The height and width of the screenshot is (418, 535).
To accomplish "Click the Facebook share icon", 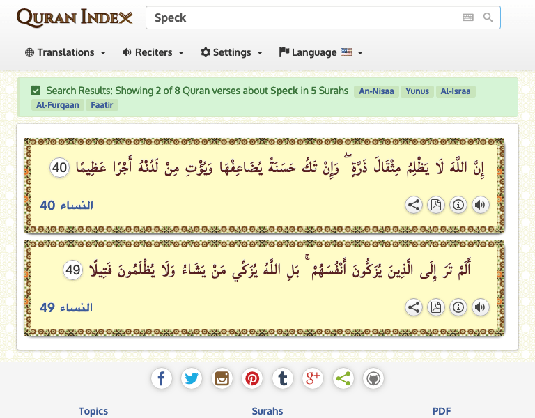I will 162,378.
